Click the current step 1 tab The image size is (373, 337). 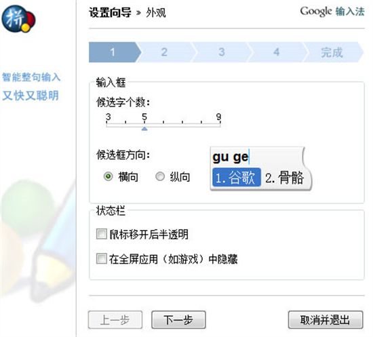coord(113,52)
